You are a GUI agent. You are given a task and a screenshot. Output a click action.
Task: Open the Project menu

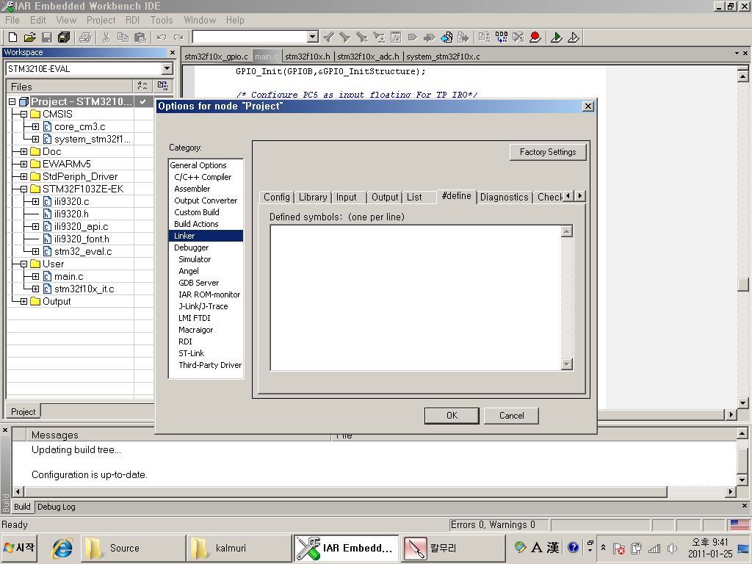tap(101, 20)
